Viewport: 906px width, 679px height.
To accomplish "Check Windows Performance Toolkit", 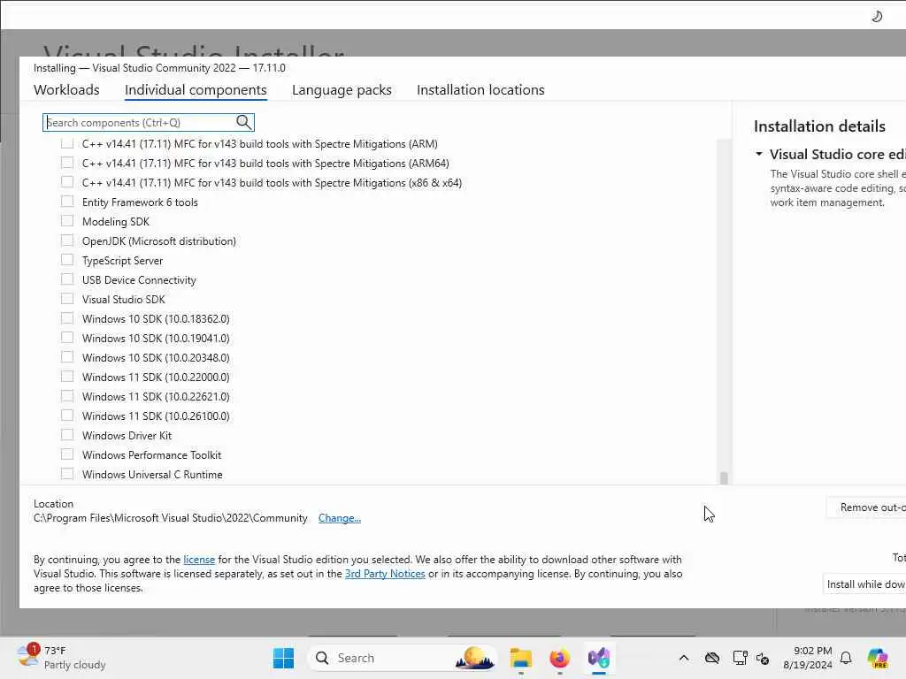I will 67,454.
